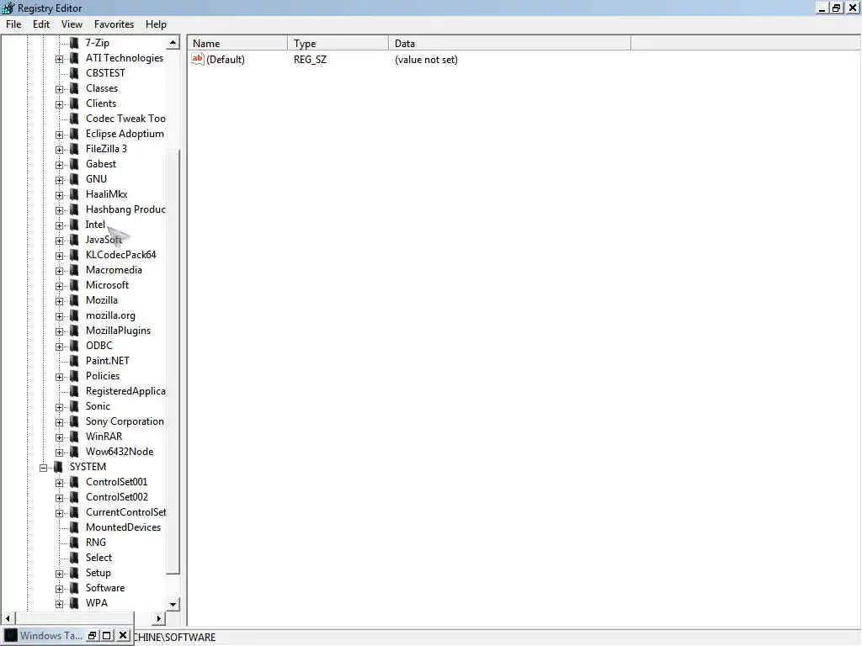Click the 7-Zip key folder icon
This screenshot has width=862, height=646.
tap(74, 43)
